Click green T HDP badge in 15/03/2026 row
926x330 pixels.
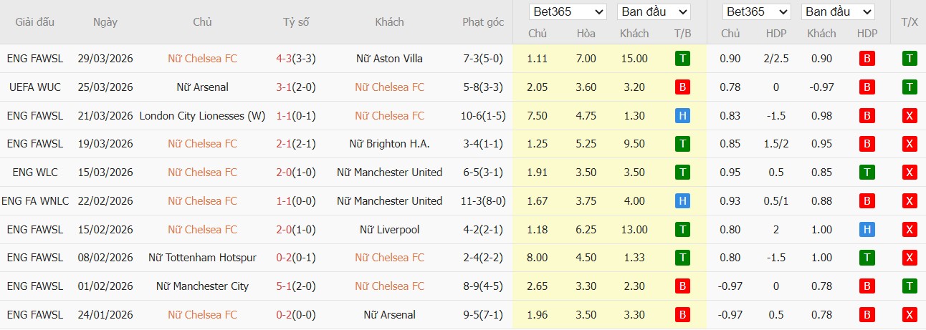click(x=867, y=173)
